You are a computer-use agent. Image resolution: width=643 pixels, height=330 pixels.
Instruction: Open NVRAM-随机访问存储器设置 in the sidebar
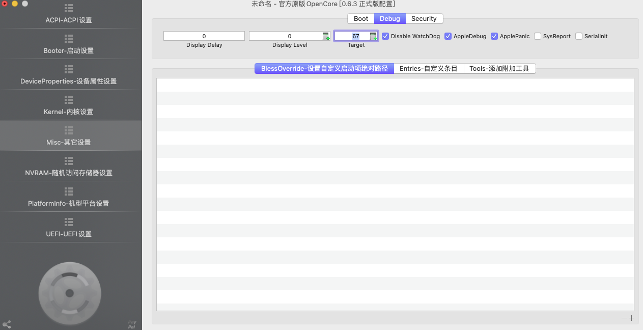(69, 167)
